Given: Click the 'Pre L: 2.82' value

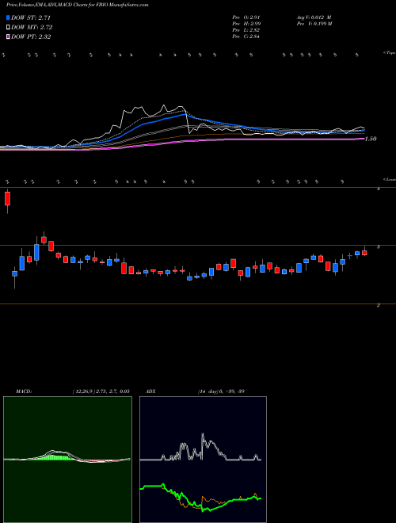Looking at the screenshot, I should [246, 30].
